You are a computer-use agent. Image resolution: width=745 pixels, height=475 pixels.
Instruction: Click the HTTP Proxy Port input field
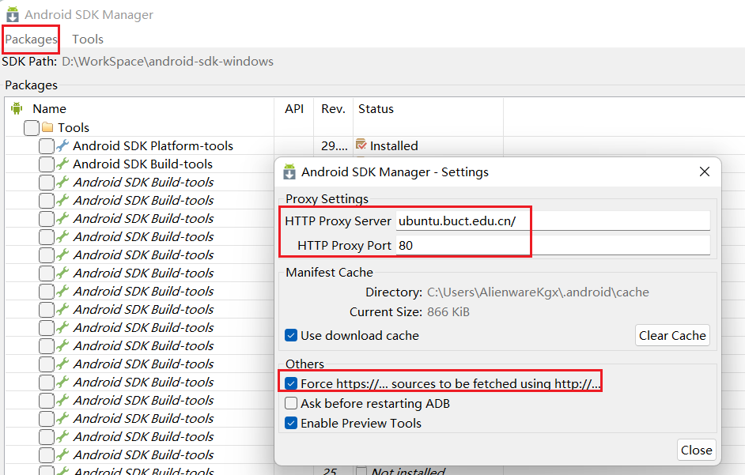point(553,246)
